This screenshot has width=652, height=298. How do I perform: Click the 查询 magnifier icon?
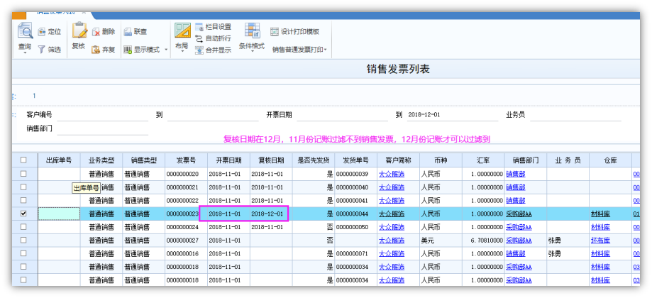pos(25,31)
